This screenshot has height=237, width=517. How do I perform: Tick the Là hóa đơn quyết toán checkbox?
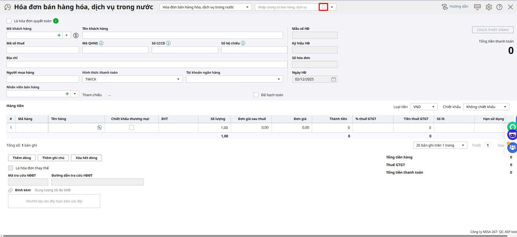[9, 21]
